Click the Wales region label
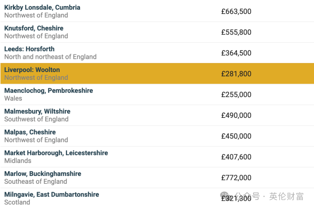Viewport: 314px width, 209px height. pyautogui.click(x=13, y=98)
